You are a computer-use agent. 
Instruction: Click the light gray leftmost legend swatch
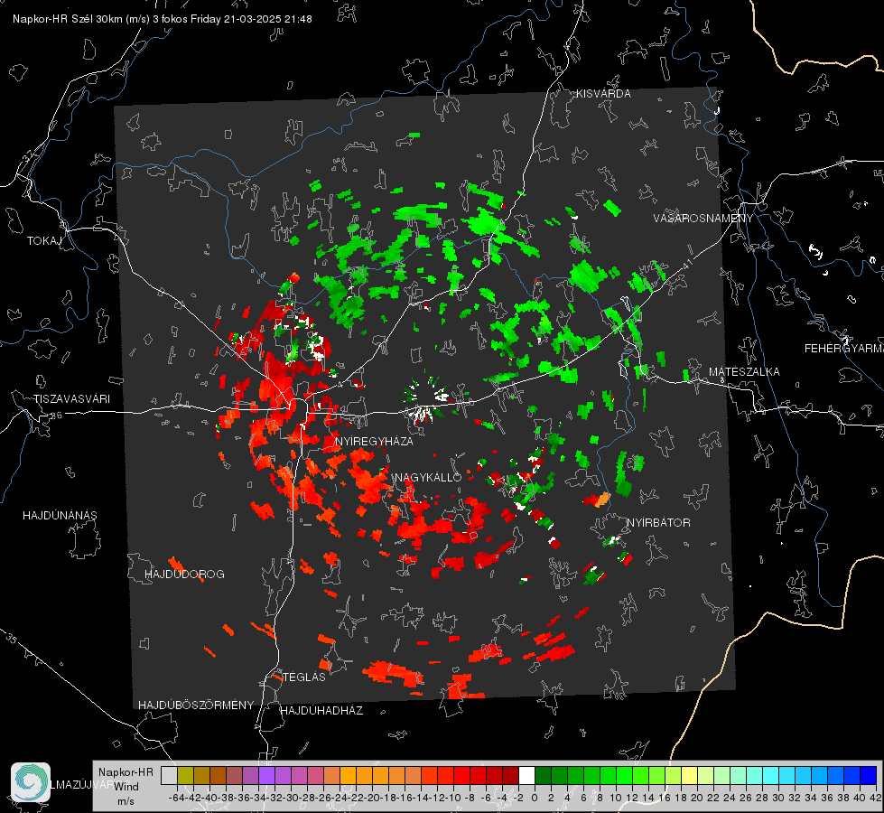169,776
